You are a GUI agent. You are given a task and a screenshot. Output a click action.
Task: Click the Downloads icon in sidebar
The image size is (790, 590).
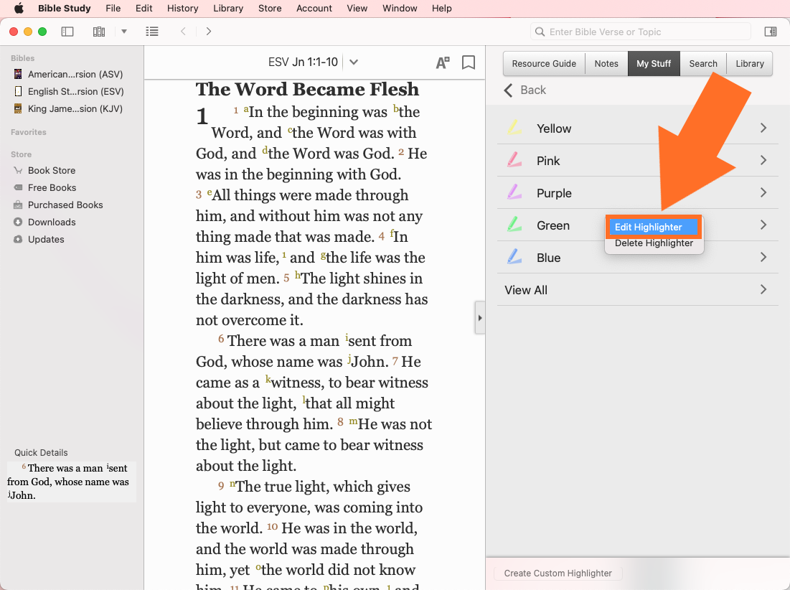(x=18, y=222)
